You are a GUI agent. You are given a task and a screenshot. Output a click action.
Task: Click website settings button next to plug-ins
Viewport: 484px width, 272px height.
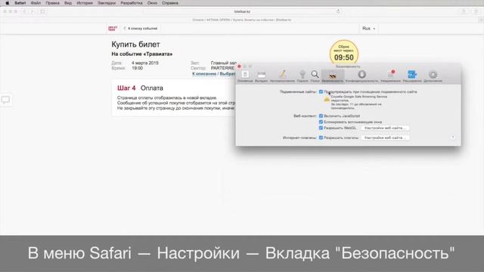pos(385,138)
